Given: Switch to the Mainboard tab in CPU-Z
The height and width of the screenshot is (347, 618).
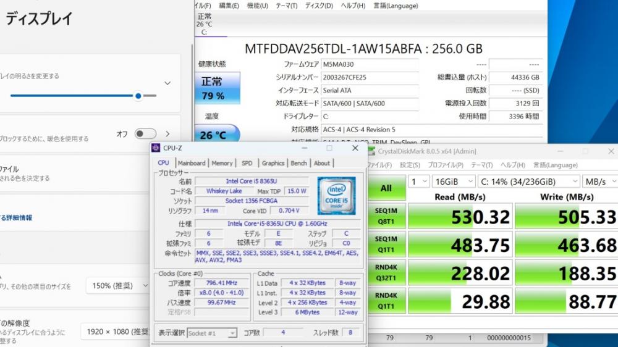Looking at the screenshot, I should pos(192,163).
